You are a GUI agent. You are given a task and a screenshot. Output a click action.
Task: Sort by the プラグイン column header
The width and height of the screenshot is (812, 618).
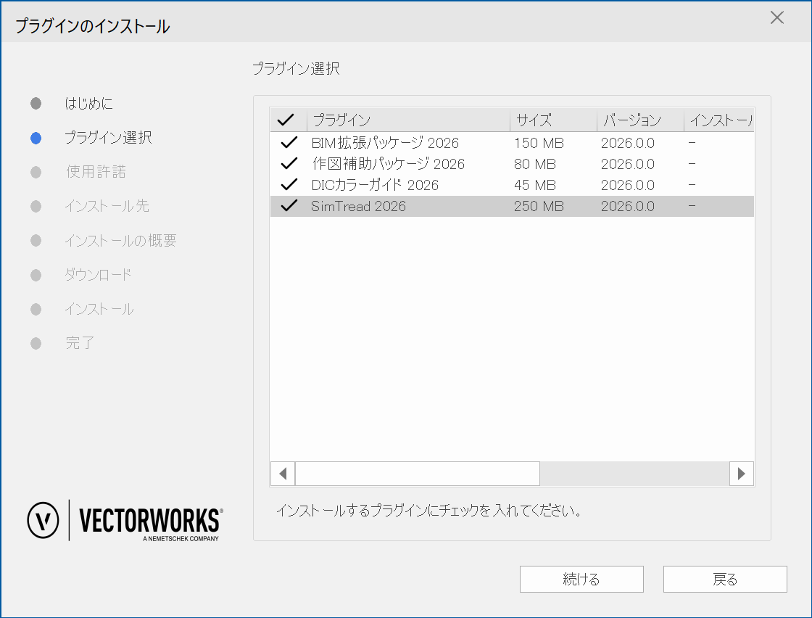pos(408,120)
